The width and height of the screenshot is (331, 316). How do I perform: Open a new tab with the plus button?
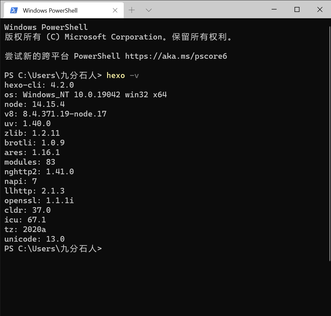pos(132,10)
